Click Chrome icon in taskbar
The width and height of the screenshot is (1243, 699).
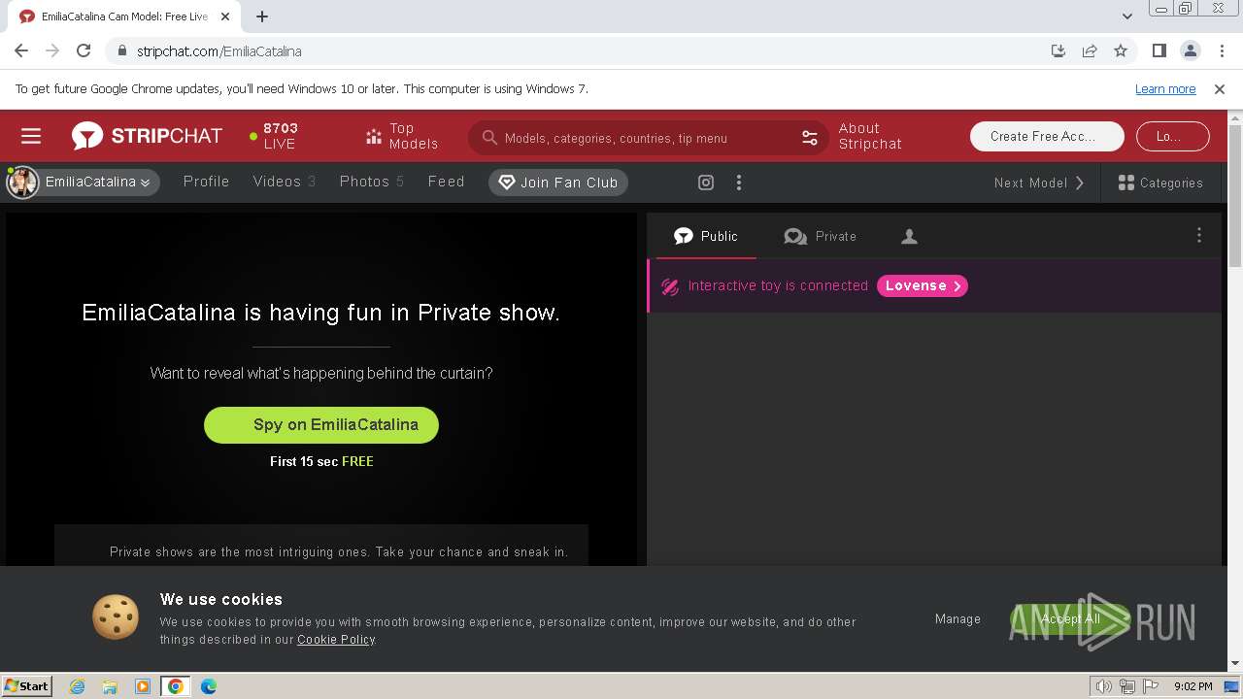(175, 686)
